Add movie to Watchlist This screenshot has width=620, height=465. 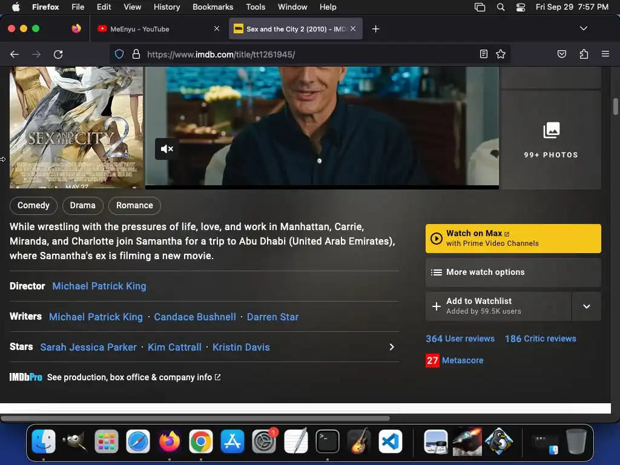coord(498,306)
